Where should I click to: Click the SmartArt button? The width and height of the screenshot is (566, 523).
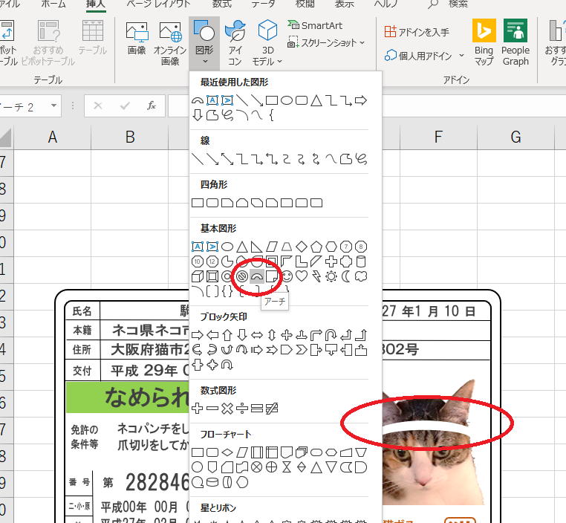point(315,25)
